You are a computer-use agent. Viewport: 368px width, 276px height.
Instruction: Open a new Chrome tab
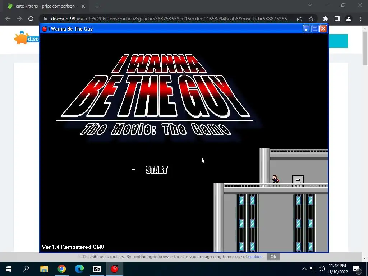click(97, 6)
